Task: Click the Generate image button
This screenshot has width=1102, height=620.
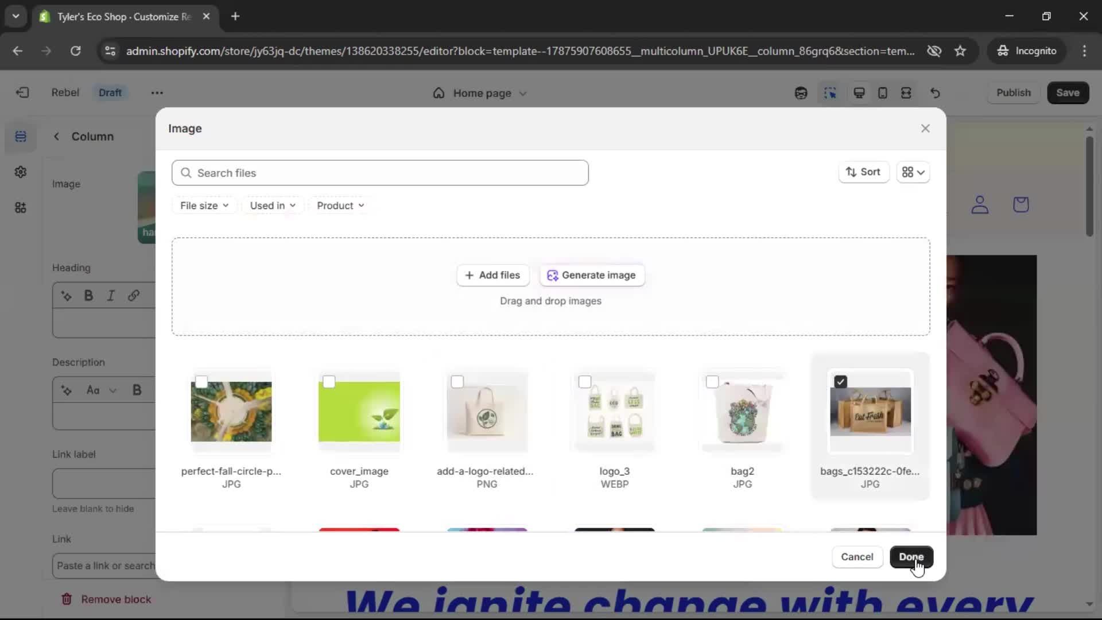Action: 592,276
